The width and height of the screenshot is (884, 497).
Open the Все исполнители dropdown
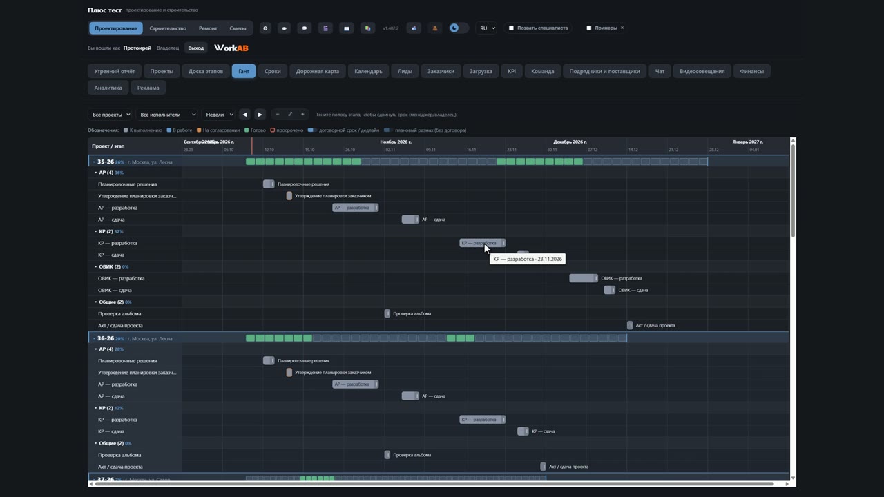point(167,115)
